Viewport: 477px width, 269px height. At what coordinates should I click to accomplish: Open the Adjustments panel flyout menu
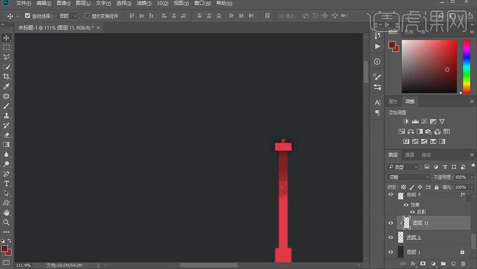coord(472,101)
